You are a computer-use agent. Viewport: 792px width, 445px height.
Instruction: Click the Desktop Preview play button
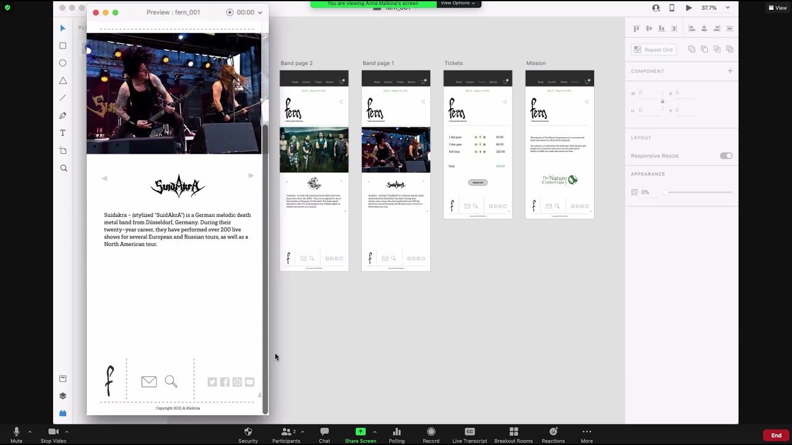tap(689, 8)
